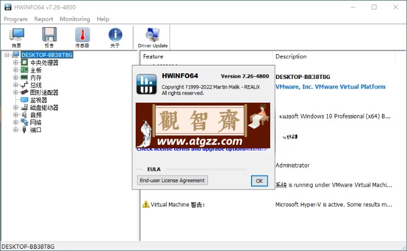Screen dimensions: 407x251
Task: Select the 端口 tree label
Action: (36, 130)
